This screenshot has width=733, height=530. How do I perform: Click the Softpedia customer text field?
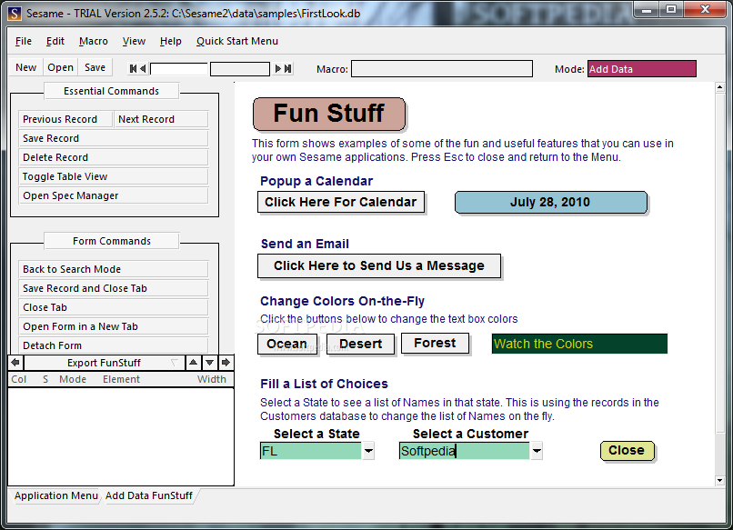pyautogui.click(x=465, y=451)
